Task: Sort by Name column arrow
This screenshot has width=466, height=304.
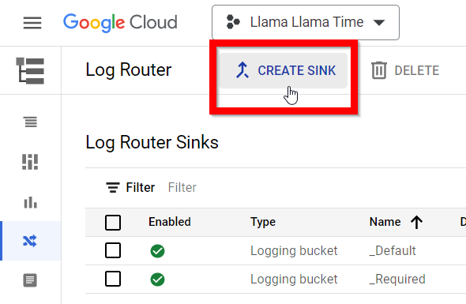Action: tap(417, 223)
